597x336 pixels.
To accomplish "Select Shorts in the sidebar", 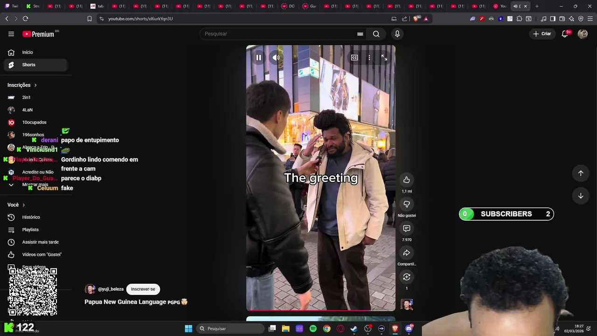I will [x=35, y=65].
